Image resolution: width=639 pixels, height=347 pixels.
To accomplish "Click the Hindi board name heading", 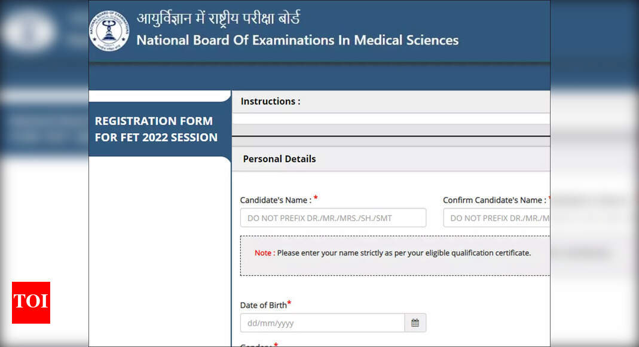I will coord(218,17).
